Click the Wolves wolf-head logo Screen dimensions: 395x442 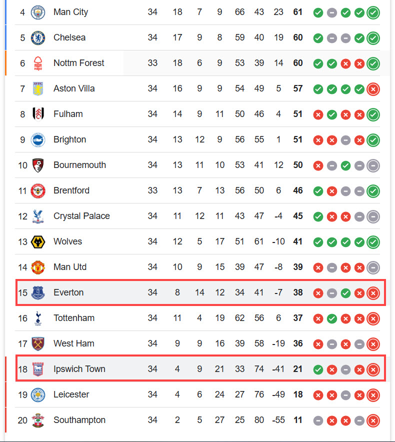(38, 242)
